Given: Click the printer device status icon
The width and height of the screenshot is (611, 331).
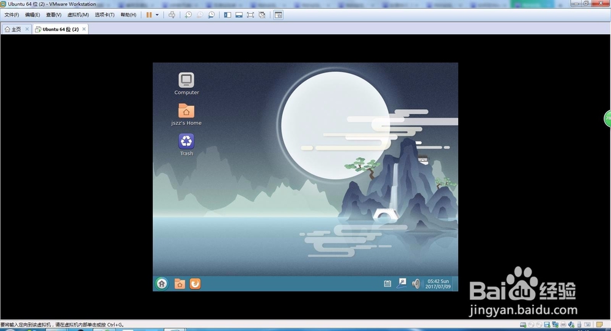Looking at the screenshot, I should click(563, 324).
